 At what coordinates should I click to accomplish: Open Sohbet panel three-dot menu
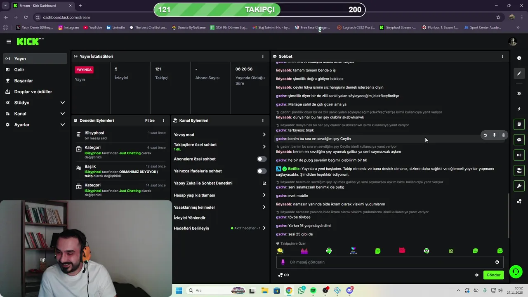(502, 57)
